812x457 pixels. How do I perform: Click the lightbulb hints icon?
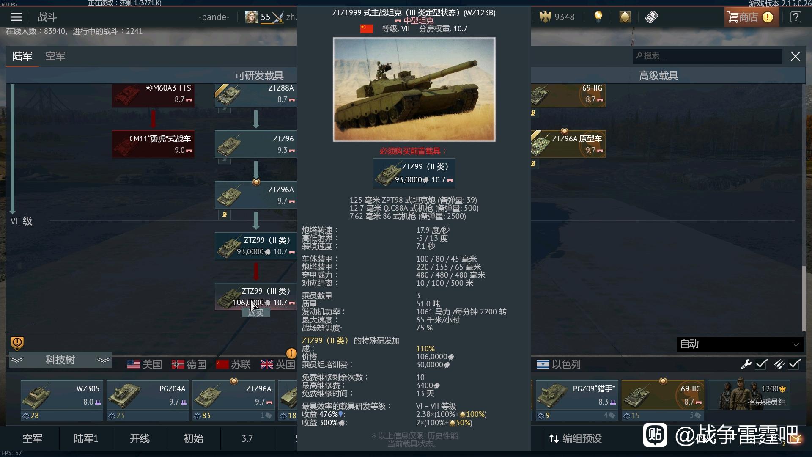click(x=598, y=17)
